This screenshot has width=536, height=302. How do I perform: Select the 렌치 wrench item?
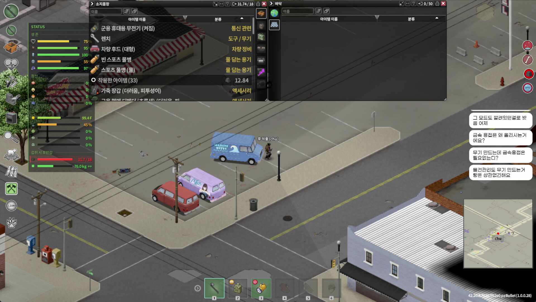[x=171, y=39]
